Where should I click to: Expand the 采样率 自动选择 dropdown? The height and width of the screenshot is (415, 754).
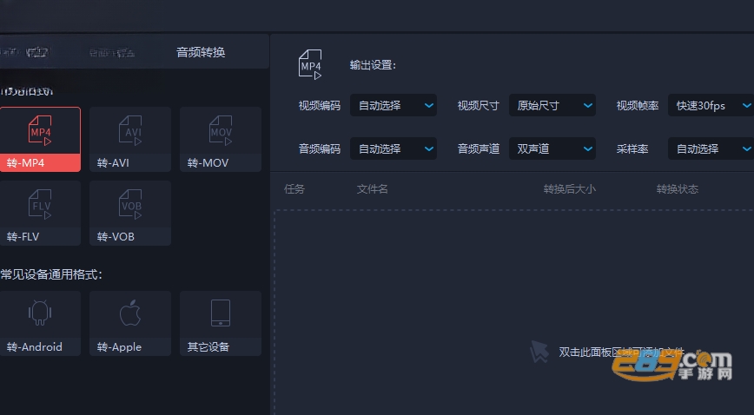711,148
